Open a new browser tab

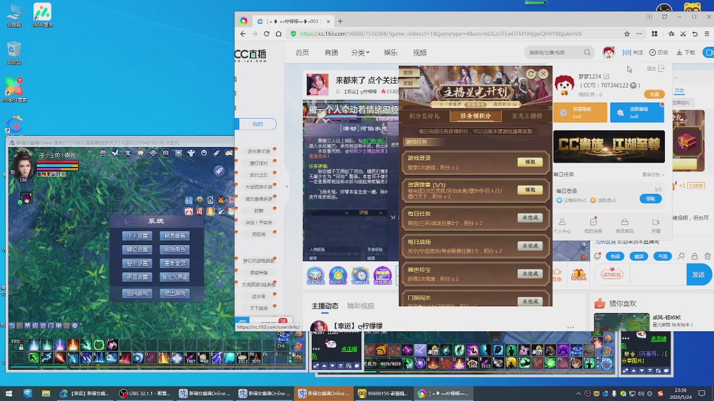click(340, 21)
